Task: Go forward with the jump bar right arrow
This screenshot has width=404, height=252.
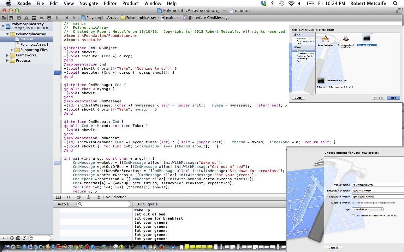Action: [x=74, y=18]
